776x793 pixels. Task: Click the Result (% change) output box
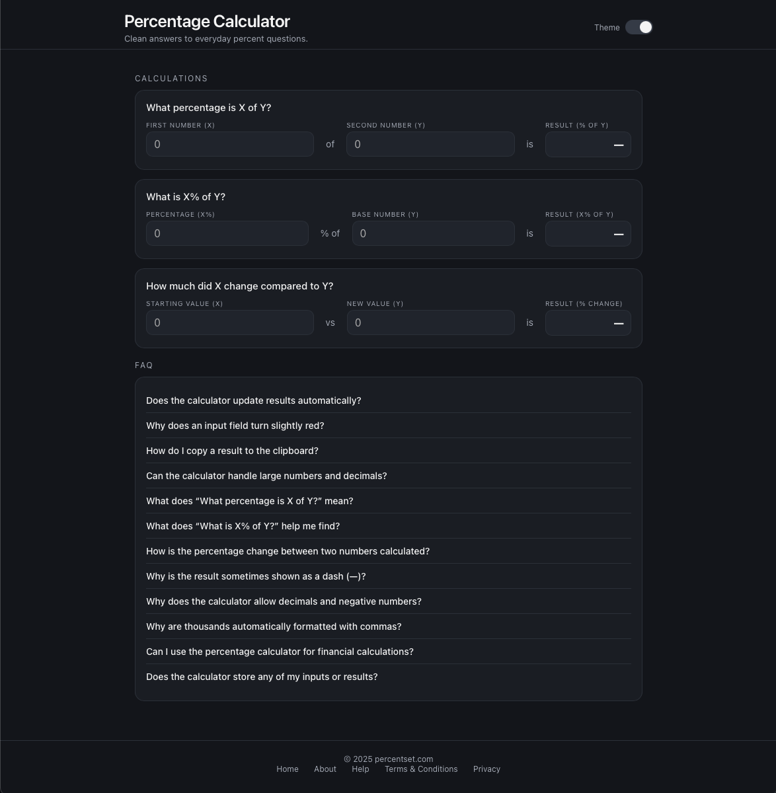point(588,322)
